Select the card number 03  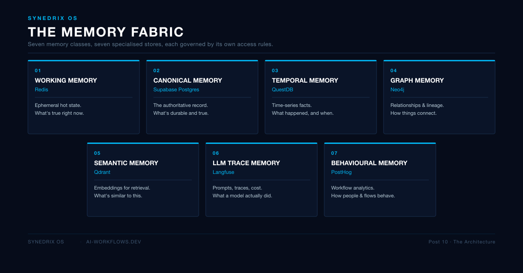point(275,70)
